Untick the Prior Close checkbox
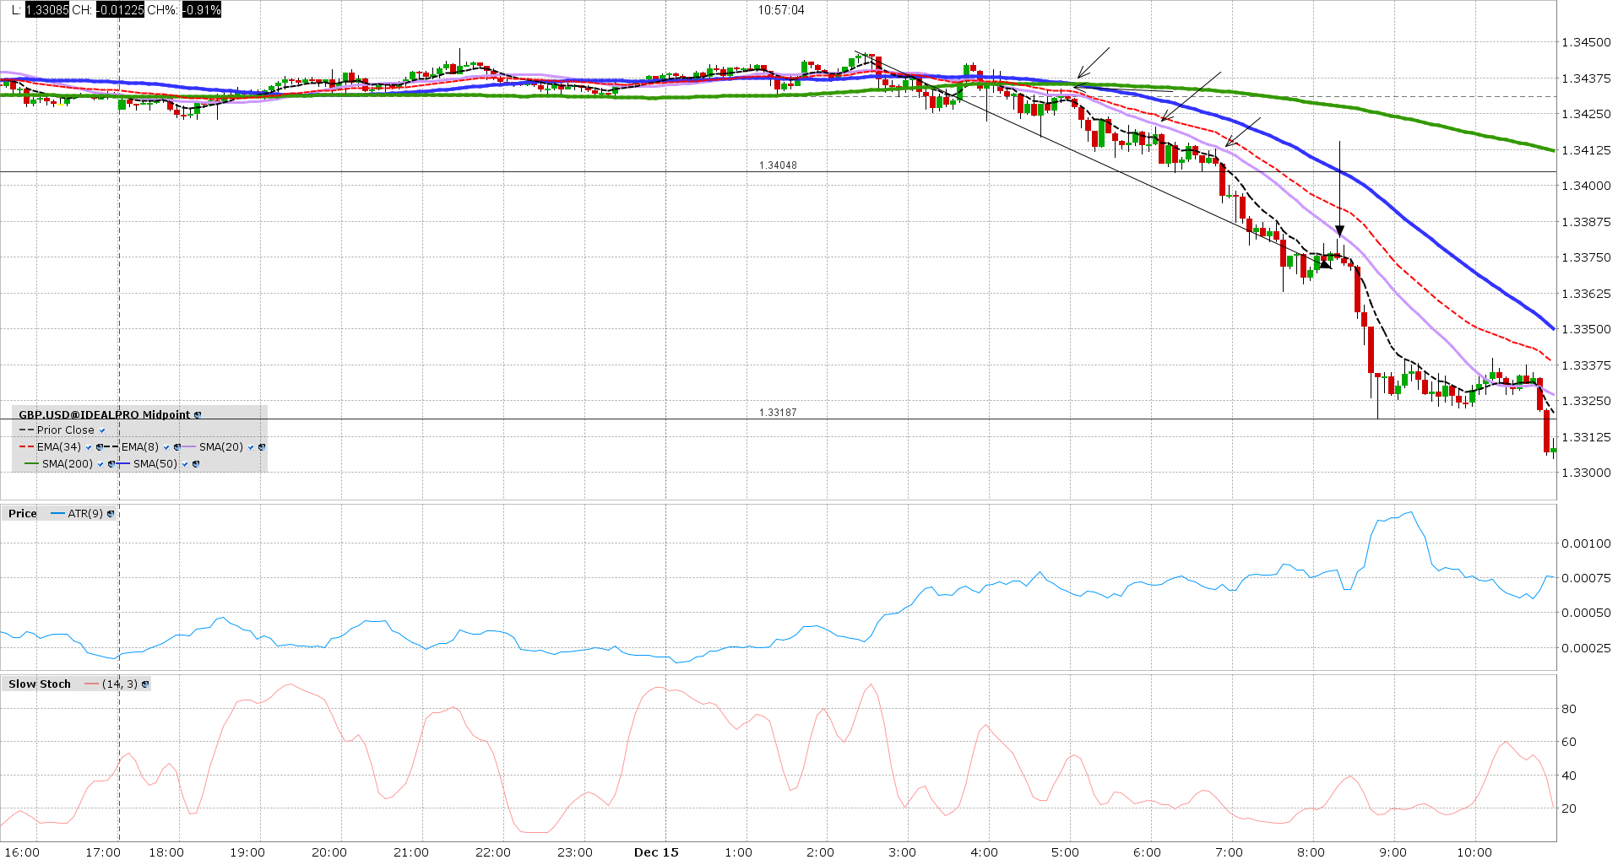The width and height of the screenshot is (1618, 865). click(x=102, y=430)
